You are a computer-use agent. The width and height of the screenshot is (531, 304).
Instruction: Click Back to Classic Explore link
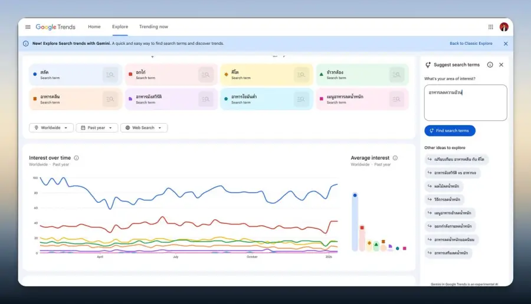[x=471, y=43]
